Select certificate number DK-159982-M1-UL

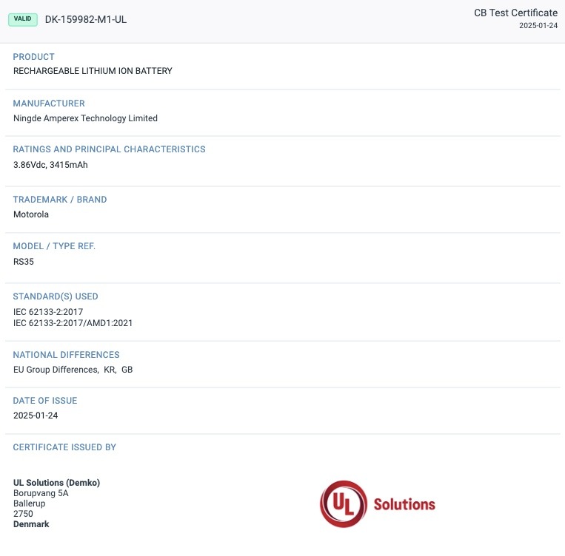tap(86, 19)
